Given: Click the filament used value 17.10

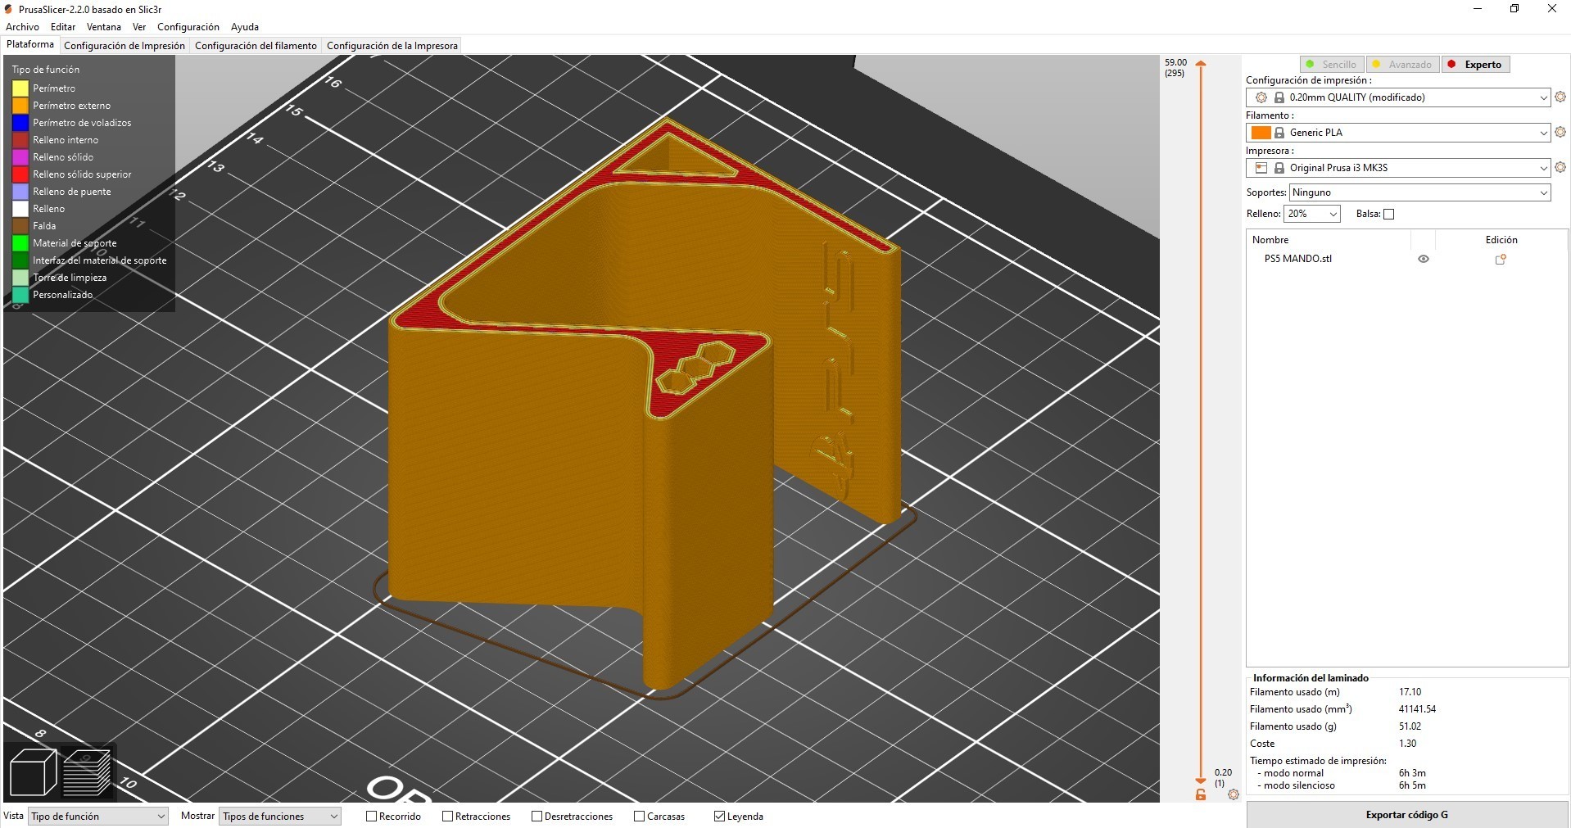Looking at the screenshot, I should tap(1410, 692).
